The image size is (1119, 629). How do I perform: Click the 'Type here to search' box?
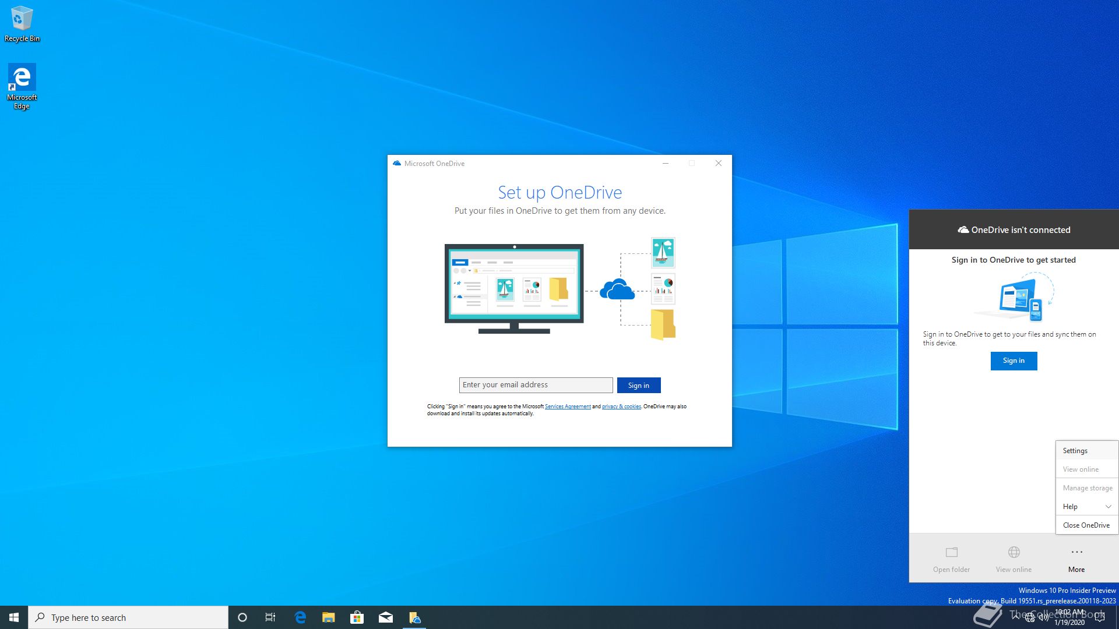[x=128, y=617]
